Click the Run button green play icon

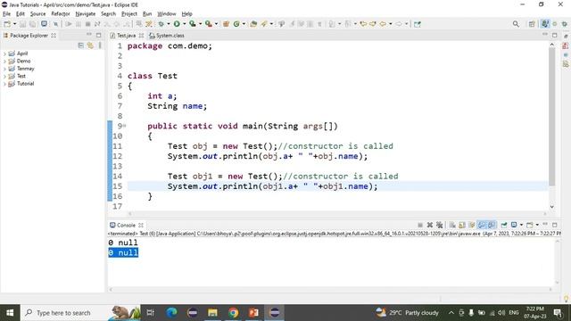177,24
